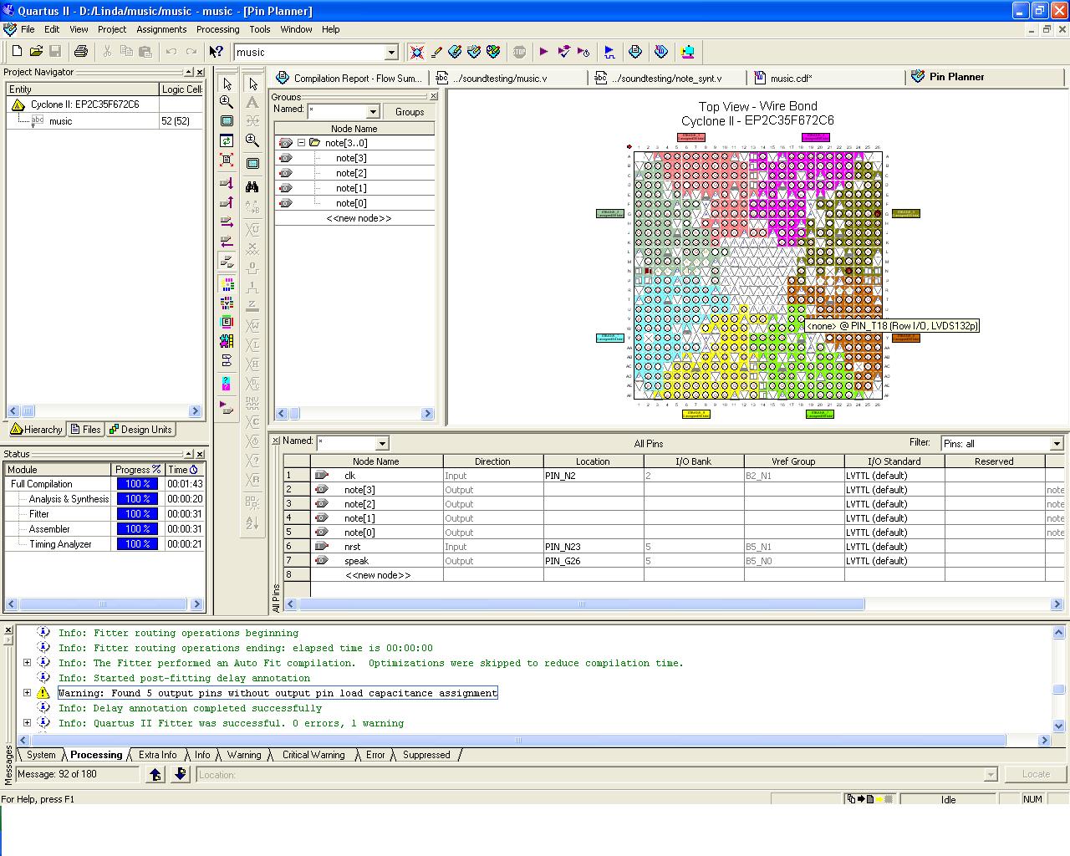Switch to the Files navigator tab

click(85, 430)
